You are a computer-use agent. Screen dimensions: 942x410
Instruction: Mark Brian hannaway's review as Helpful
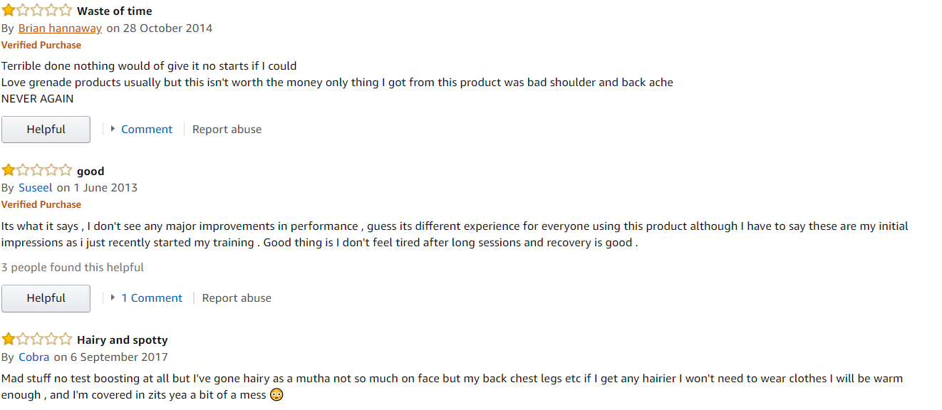point(46,130)
